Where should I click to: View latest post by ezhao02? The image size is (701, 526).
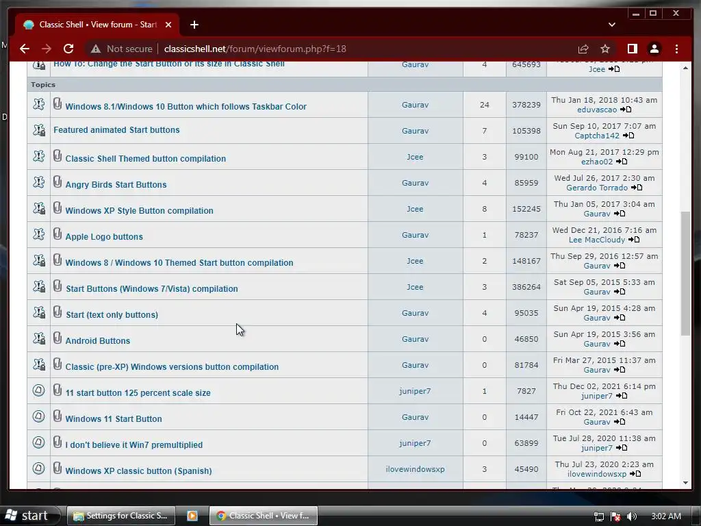point(622,162)
